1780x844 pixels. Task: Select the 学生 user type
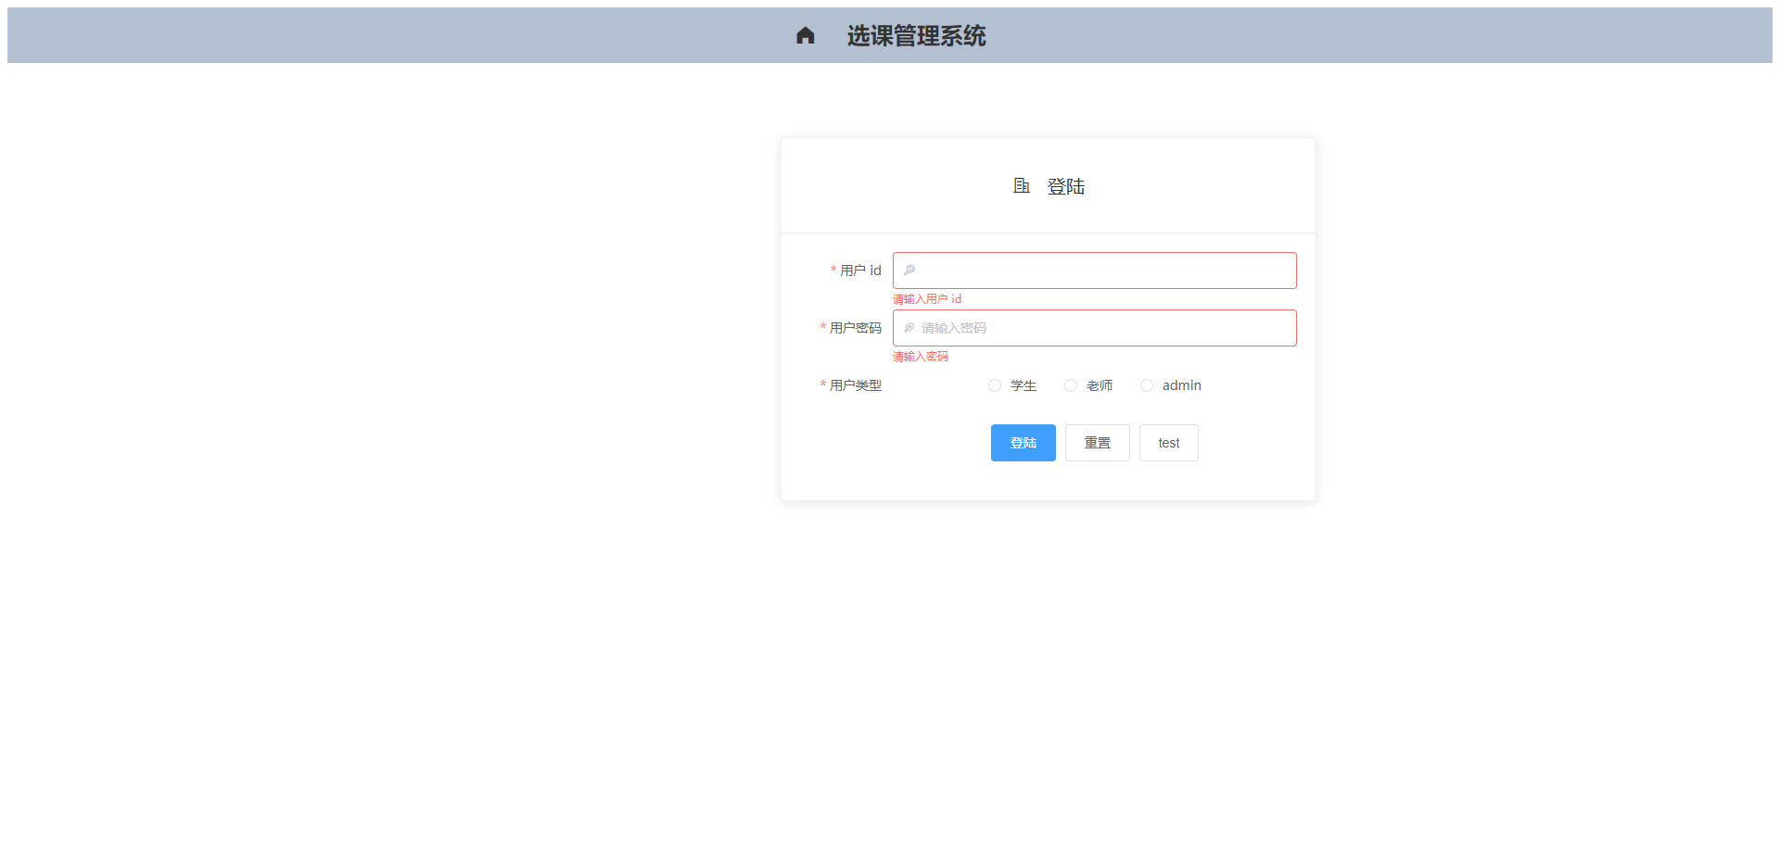tap(995, 385)
